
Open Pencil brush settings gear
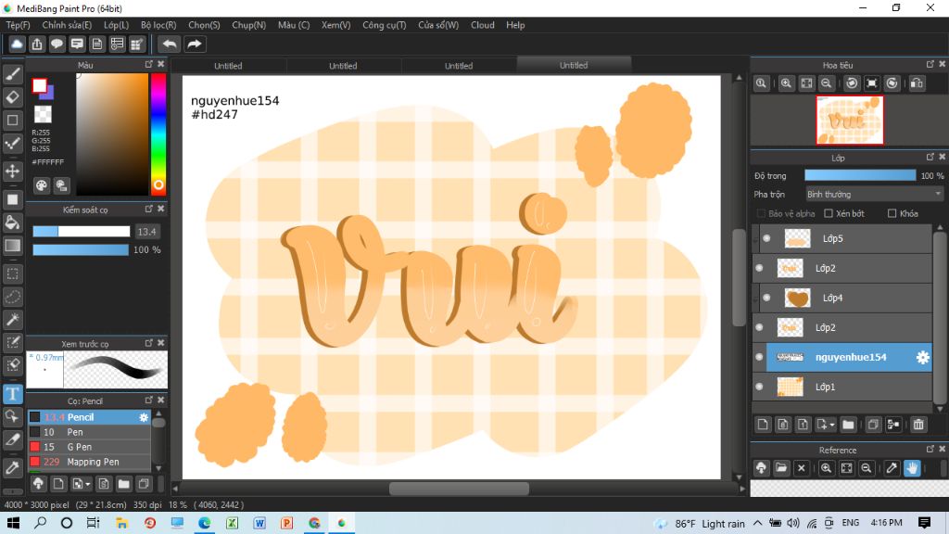[x=144, y=417]
